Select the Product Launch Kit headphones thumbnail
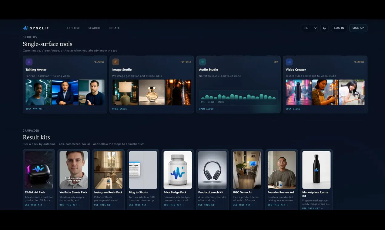The height and width of the screenshot is (230, 385). click(213, 170)
